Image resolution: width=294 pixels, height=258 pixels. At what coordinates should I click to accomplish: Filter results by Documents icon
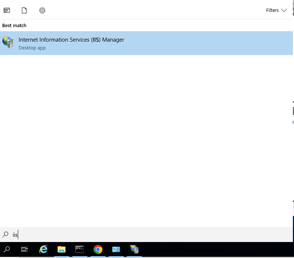24,10
